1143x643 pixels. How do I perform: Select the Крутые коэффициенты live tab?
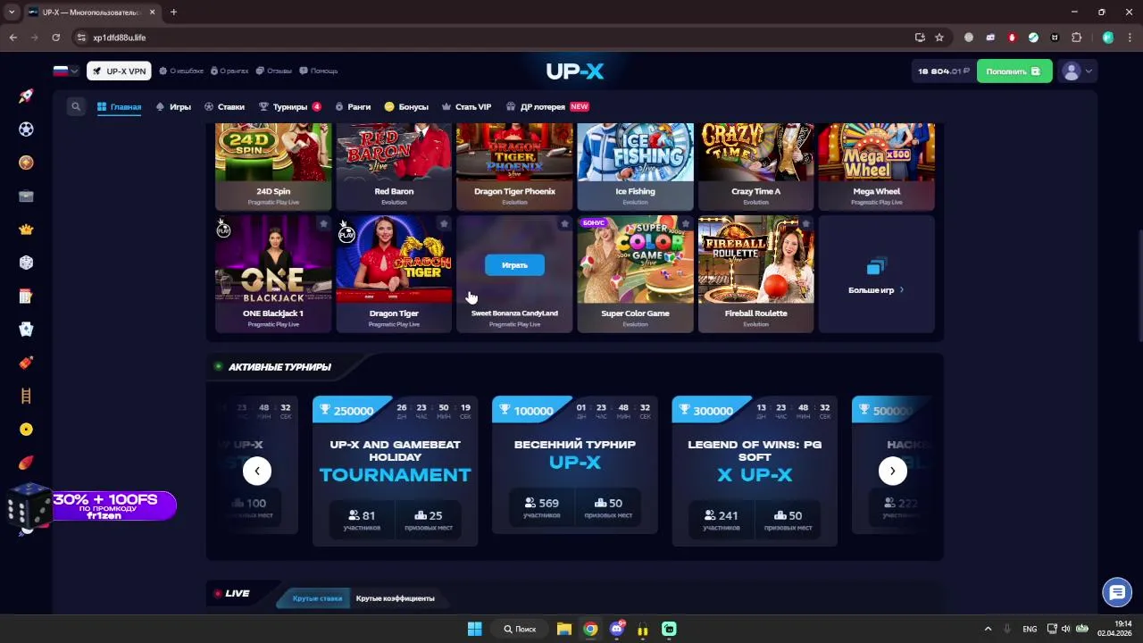[x=395, y=598]
